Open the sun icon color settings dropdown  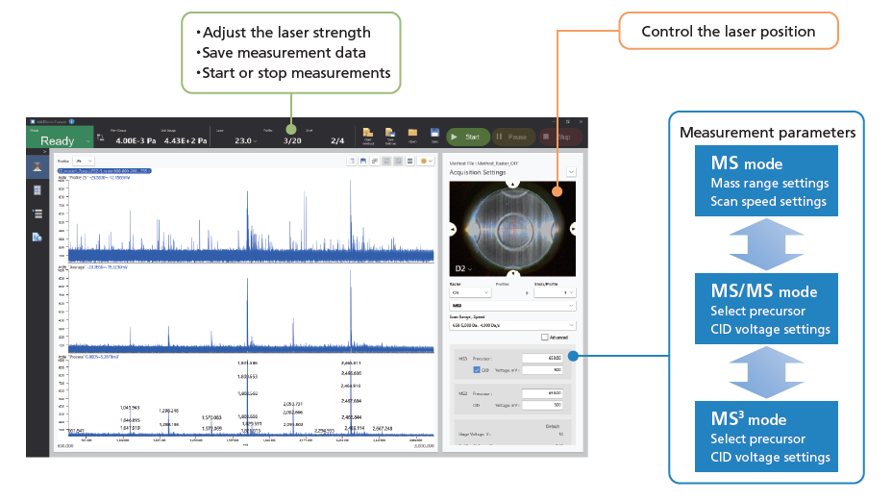click(428, 162)
